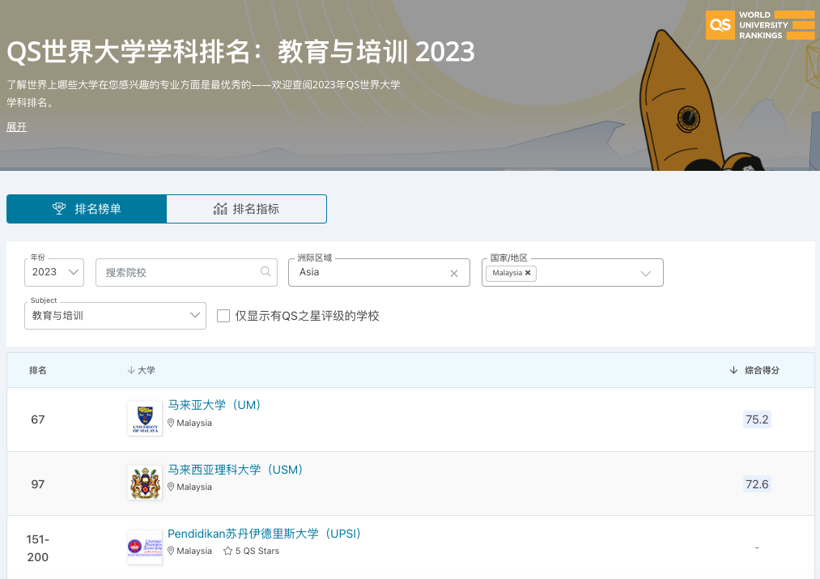Image resolution: width=820 pixels, height=579 pixels.
Task: Click the 75.2 score value
Action: (x=757, y=419)
